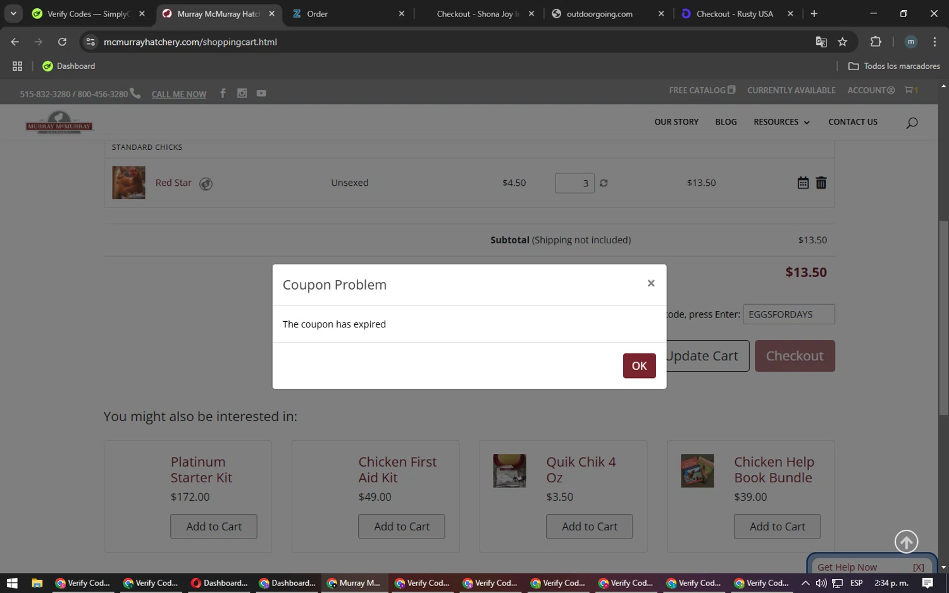Open the shopping cart icon in header
This screenshot has width=949, height=593.
tap(911, 90)
